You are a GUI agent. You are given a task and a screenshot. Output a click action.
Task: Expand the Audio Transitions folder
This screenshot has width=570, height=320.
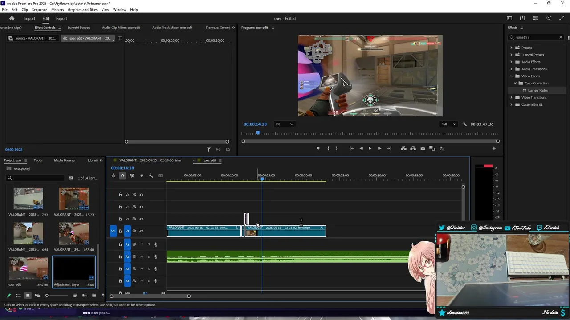[x=511, y=69]
